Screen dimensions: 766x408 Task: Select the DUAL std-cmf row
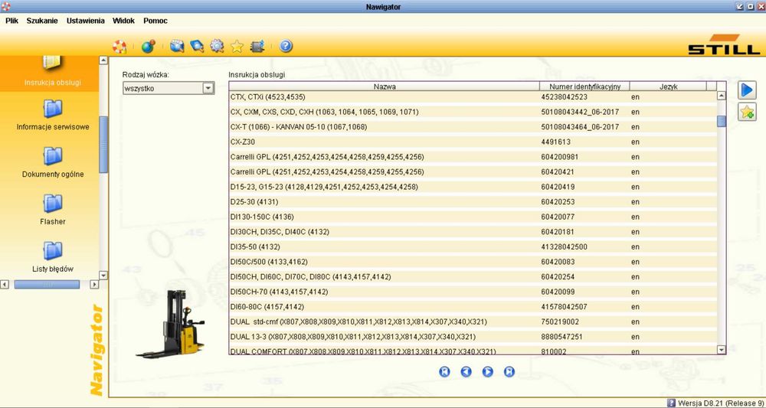[x=473, y=322]
